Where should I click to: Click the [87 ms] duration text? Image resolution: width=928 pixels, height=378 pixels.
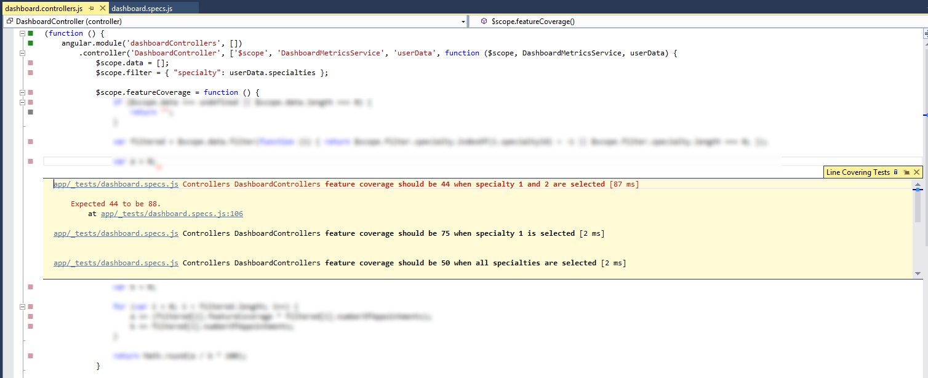[x=624, y=184]
